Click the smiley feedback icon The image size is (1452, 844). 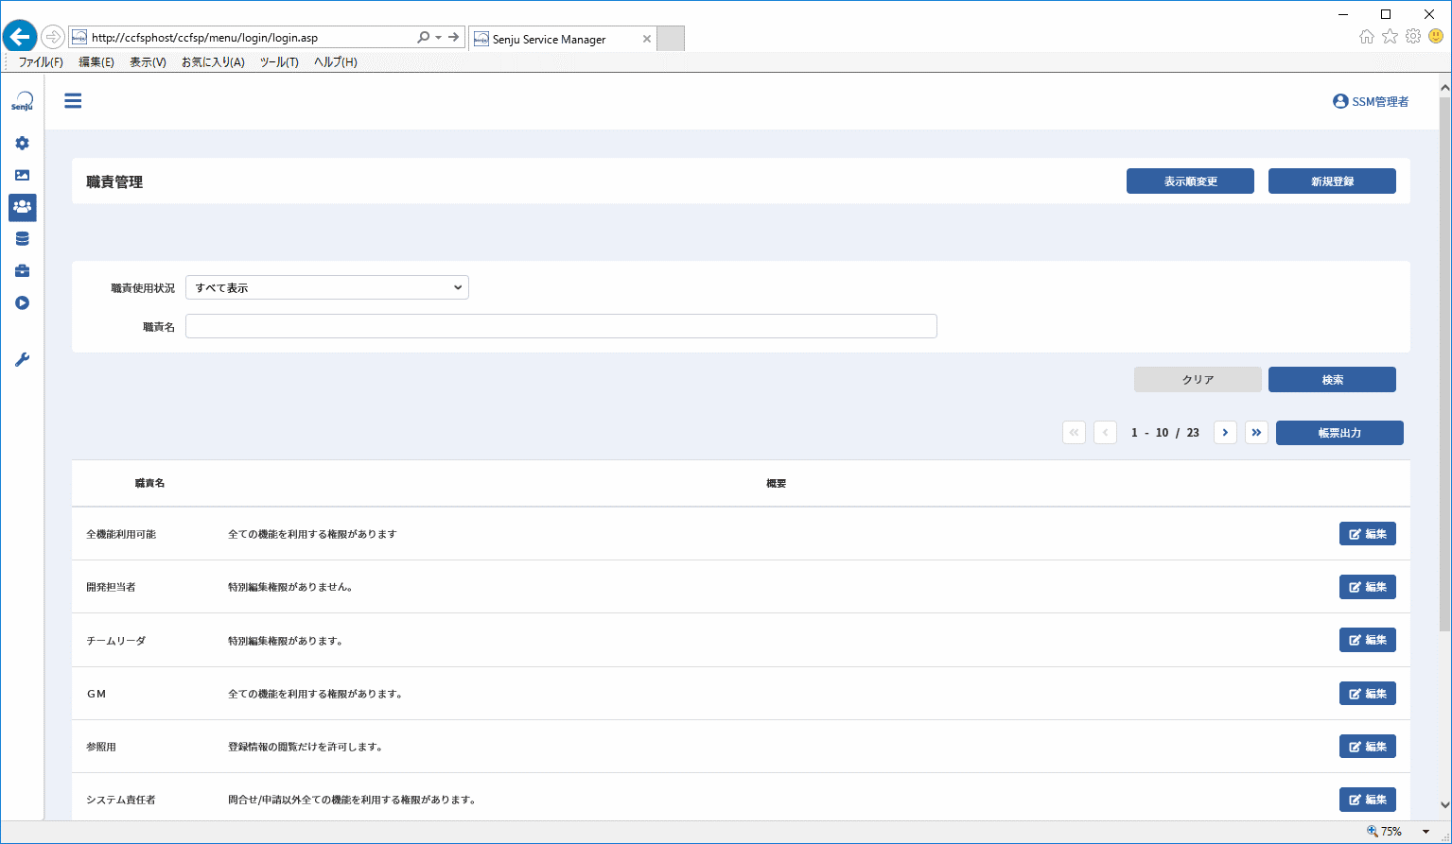[1436, 37]
